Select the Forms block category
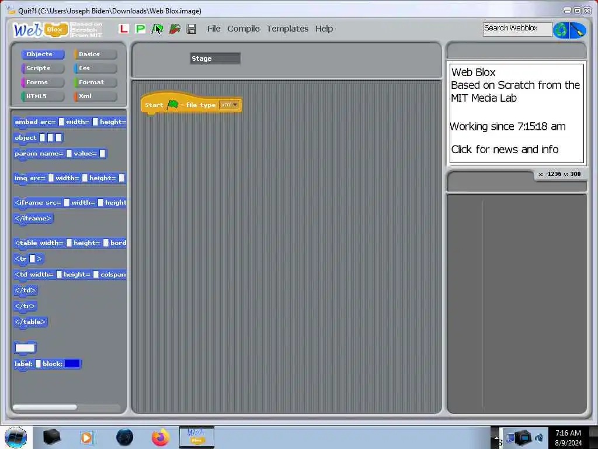Image resolution: width=598 pixels, height=449 pixels. coord(43,82)
